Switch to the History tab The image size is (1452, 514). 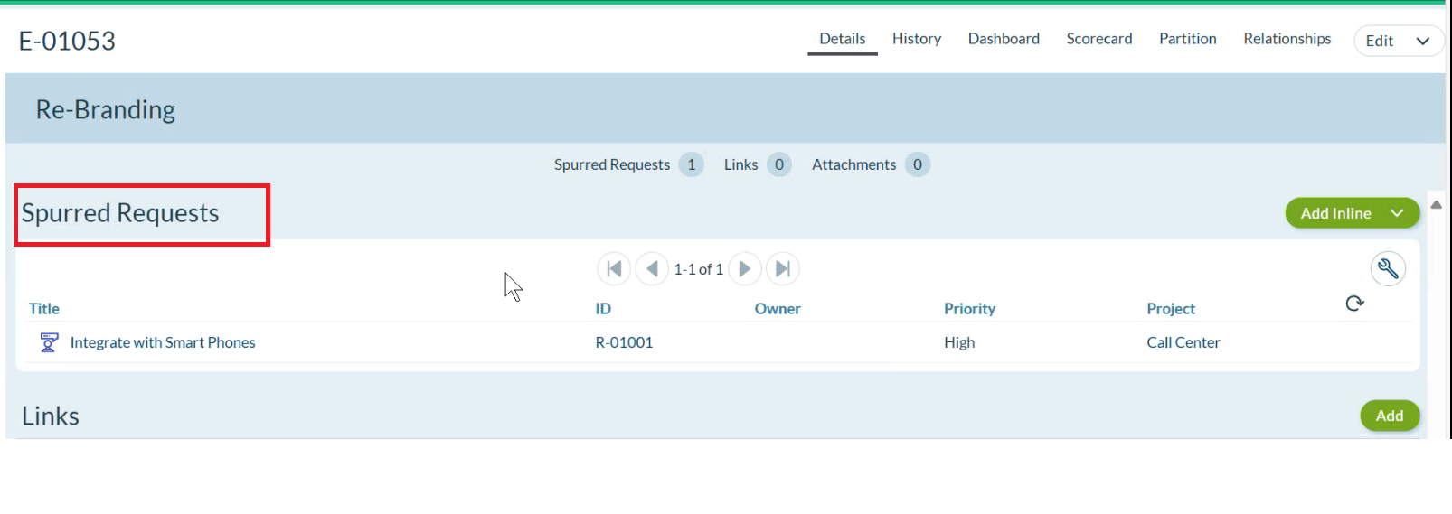[916, 39]
